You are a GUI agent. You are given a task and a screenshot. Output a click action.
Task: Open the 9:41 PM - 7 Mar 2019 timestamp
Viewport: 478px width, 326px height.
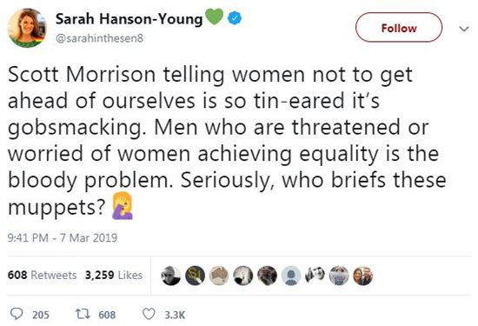pyautogui.click(x=63, y=237)
